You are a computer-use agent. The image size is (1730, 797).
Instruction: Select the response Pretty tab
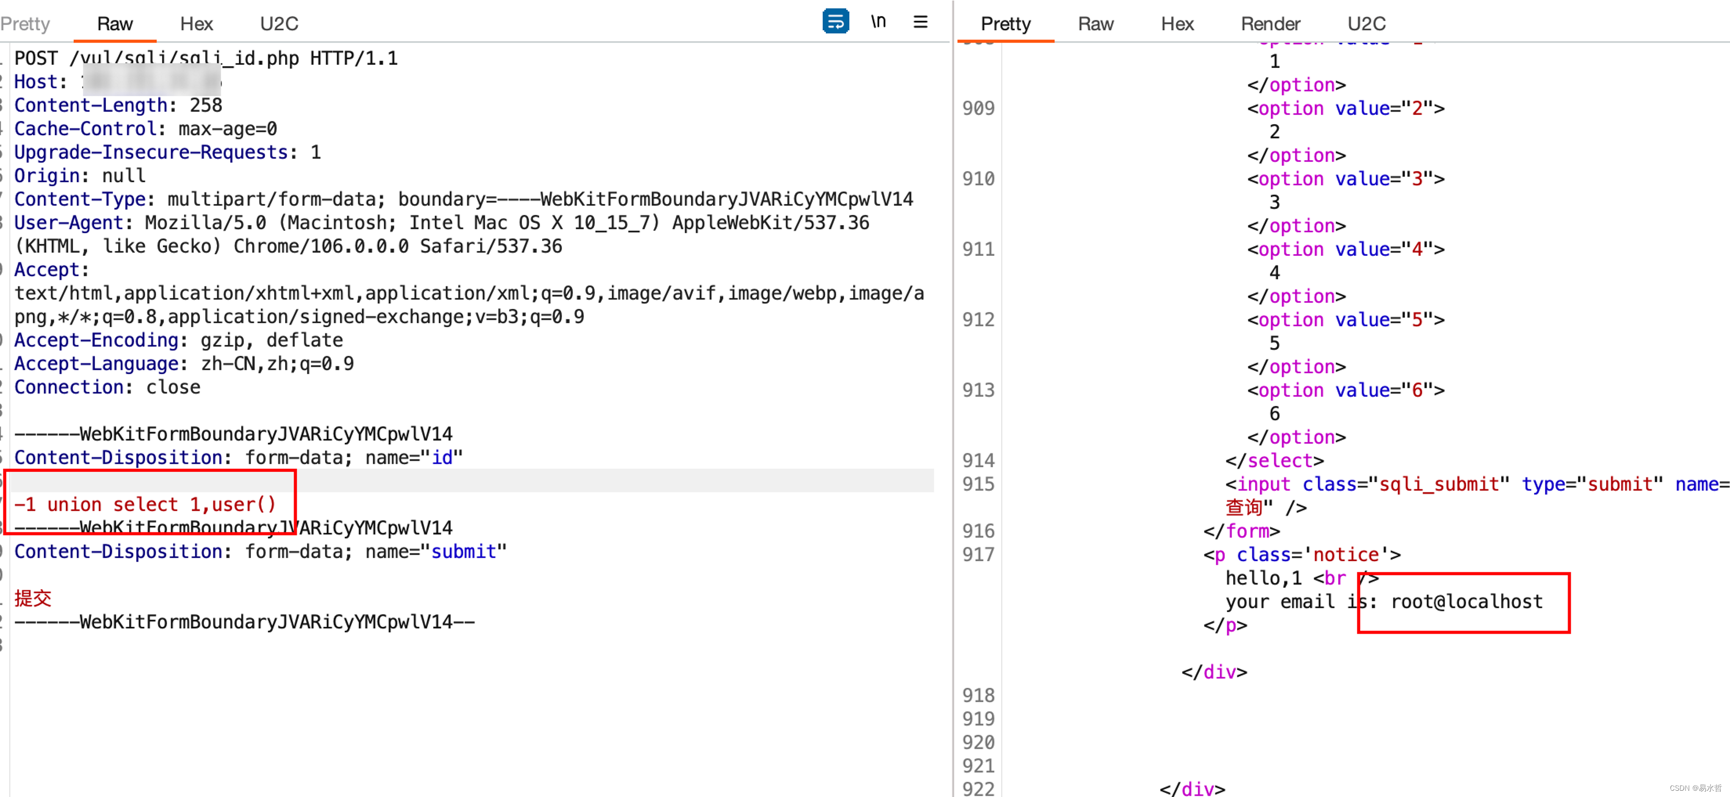tap(1006, 23)
